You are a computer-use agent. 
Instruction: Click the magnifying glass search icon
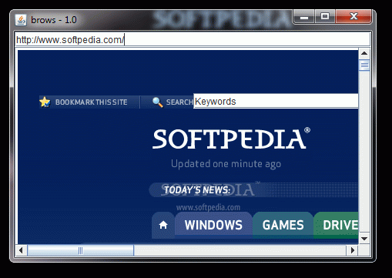(157, 102)
